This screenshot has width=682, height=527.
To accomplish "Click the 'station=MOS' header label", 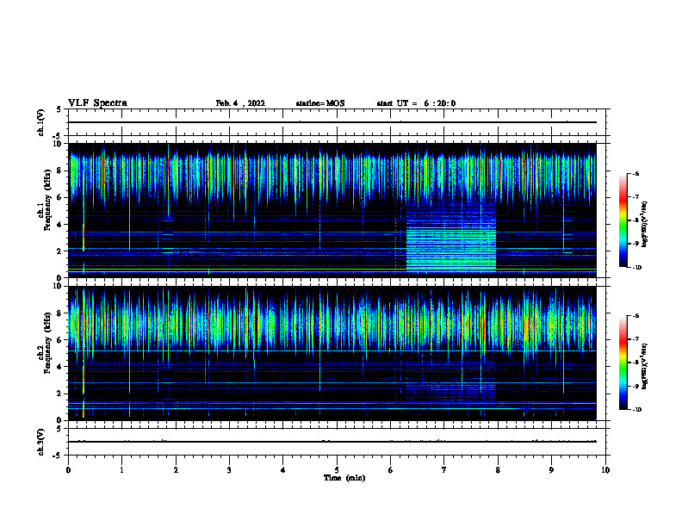I will tap(320, 103).
